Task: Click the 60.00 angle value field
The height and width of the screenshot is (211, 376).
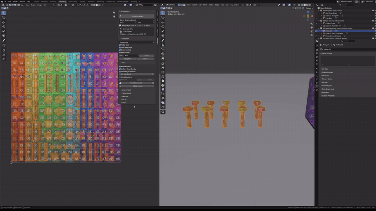Action: coord(147,56)
